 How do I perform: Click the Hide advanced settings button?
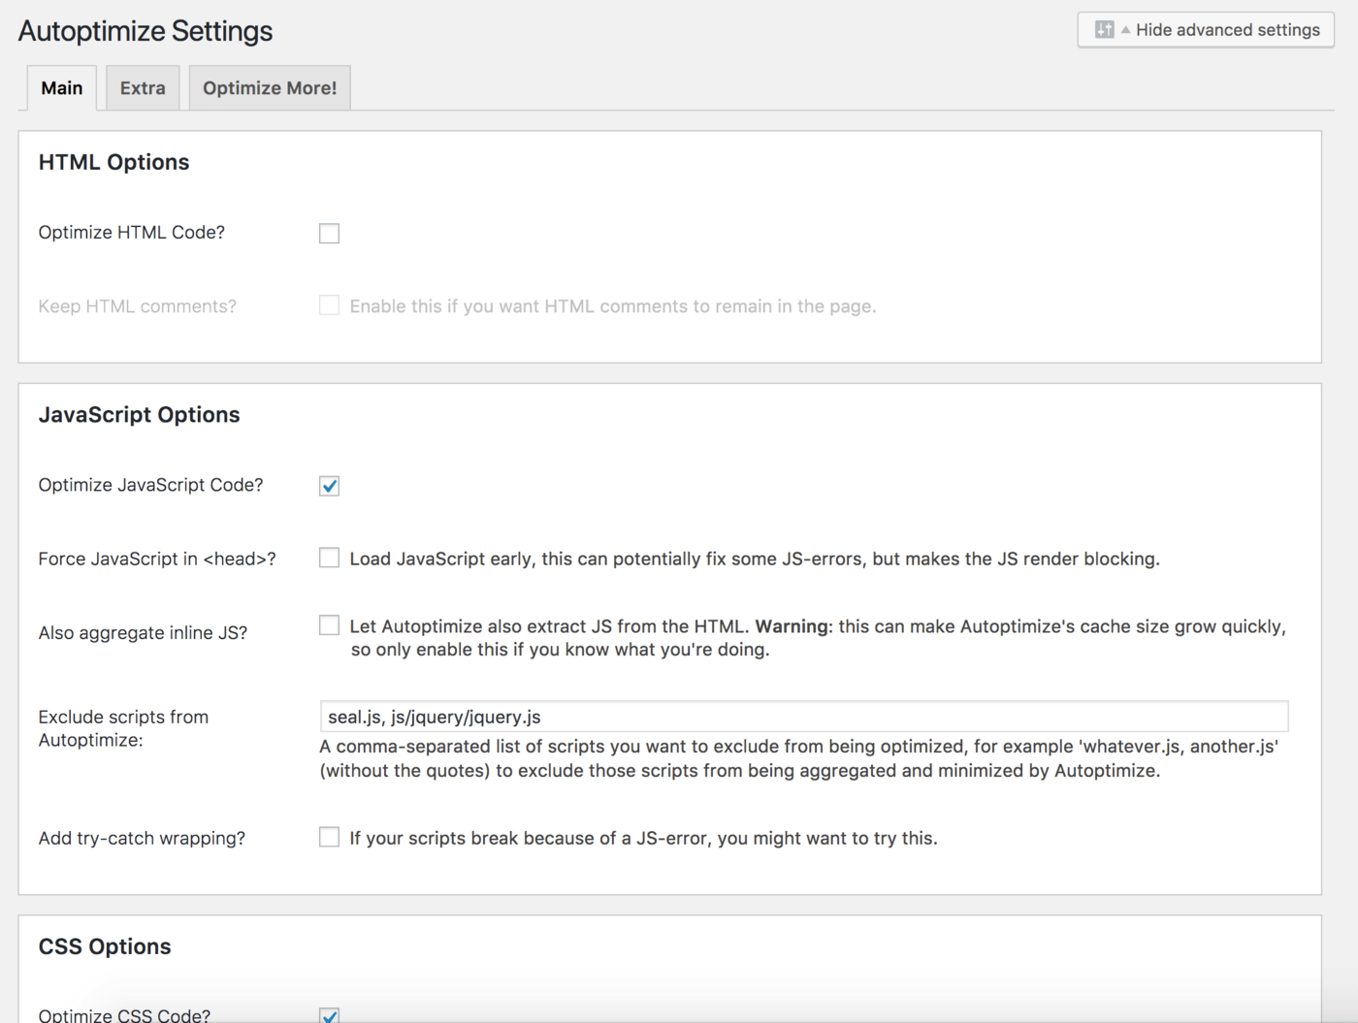(1206, 30)
